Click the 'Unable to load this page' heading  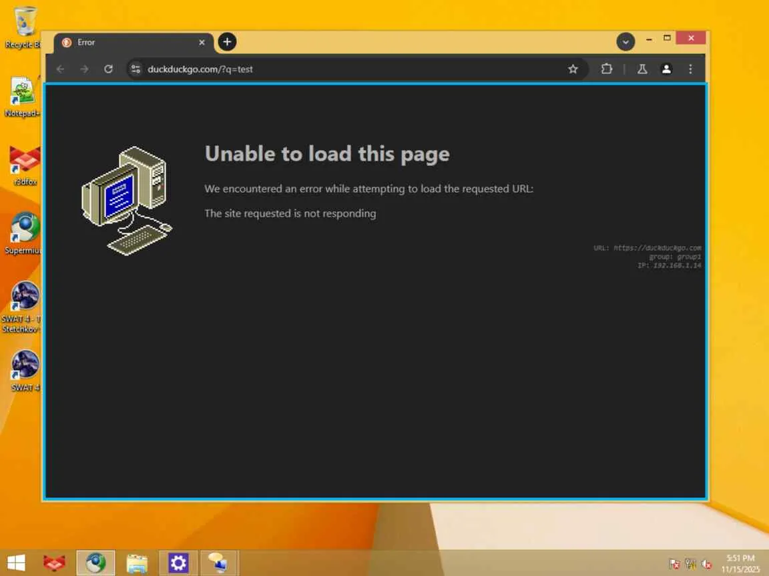tap(327, 154)
